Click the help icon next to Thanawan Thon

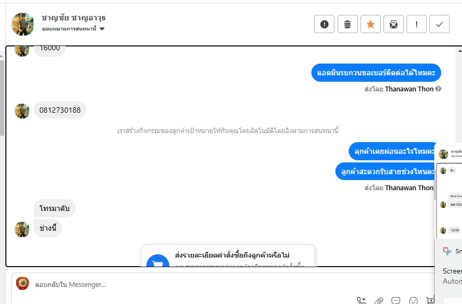pyautogui.click(x=438, y=89)
